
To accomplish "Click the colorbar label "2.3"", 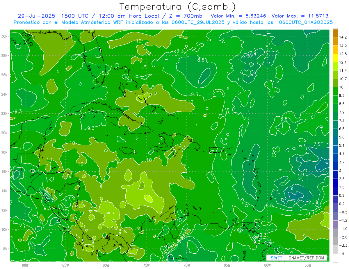I will (x=341, y=179).
